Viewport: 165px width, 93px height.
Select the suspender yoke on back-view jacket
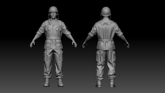tap(106, 23)
